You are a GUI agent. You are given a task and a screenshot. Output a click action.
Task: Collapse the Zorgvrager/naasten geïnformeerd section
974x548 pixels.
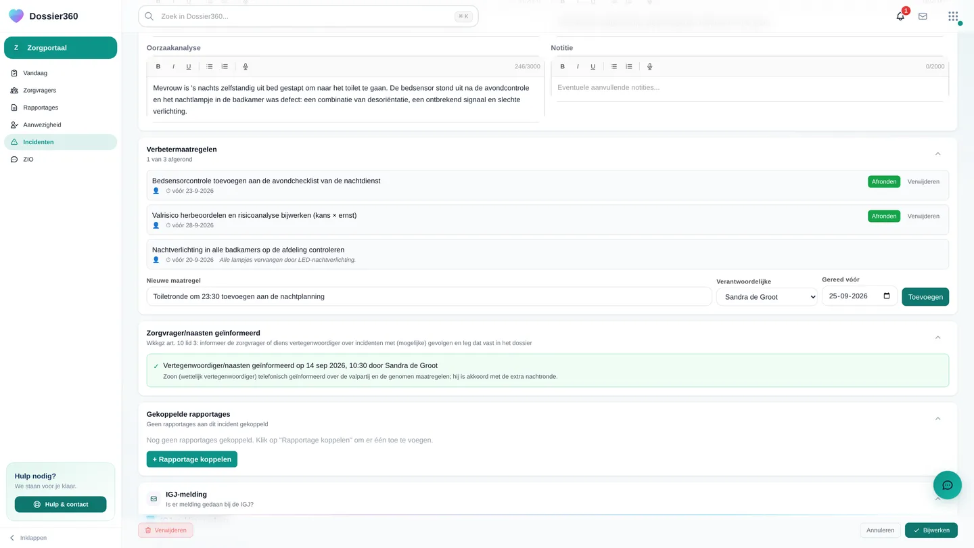938,338
